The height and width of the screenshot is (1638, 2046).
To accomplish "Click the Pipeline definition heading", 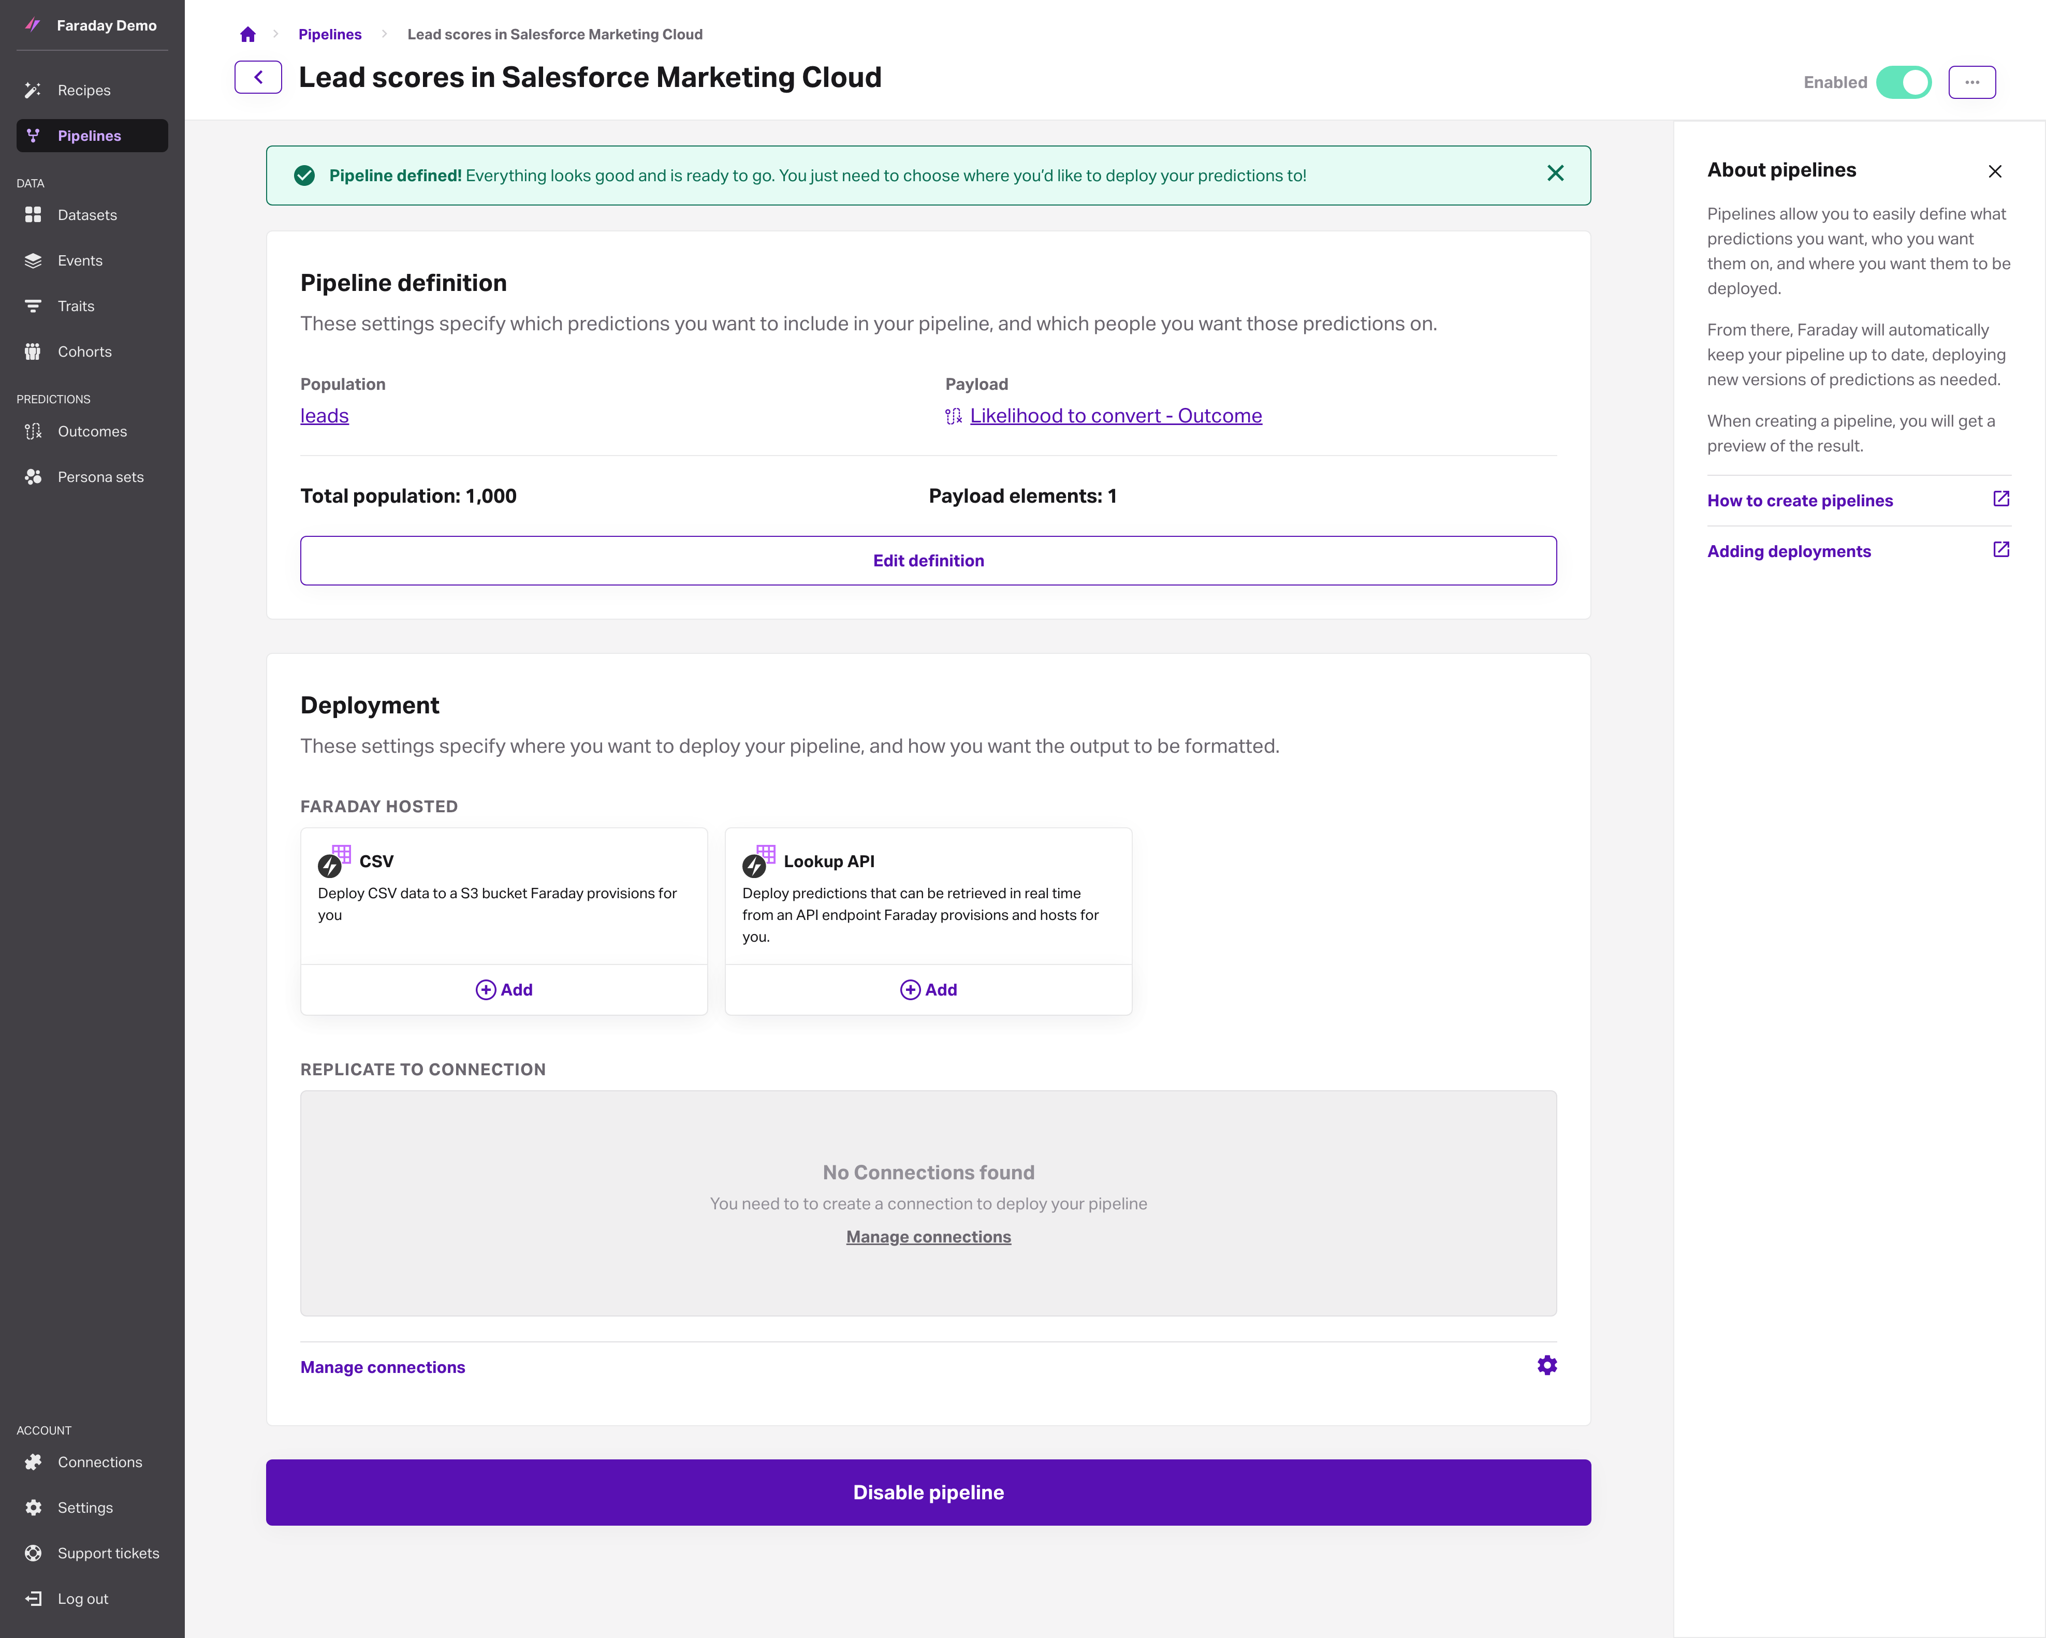I will tap(403, 283).
